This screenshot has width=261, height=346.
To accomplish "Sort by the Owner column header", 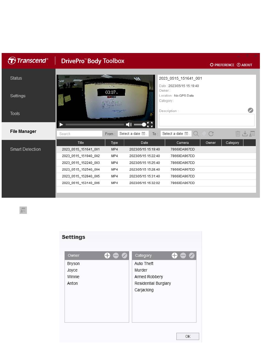I will (x=211, y=143).
